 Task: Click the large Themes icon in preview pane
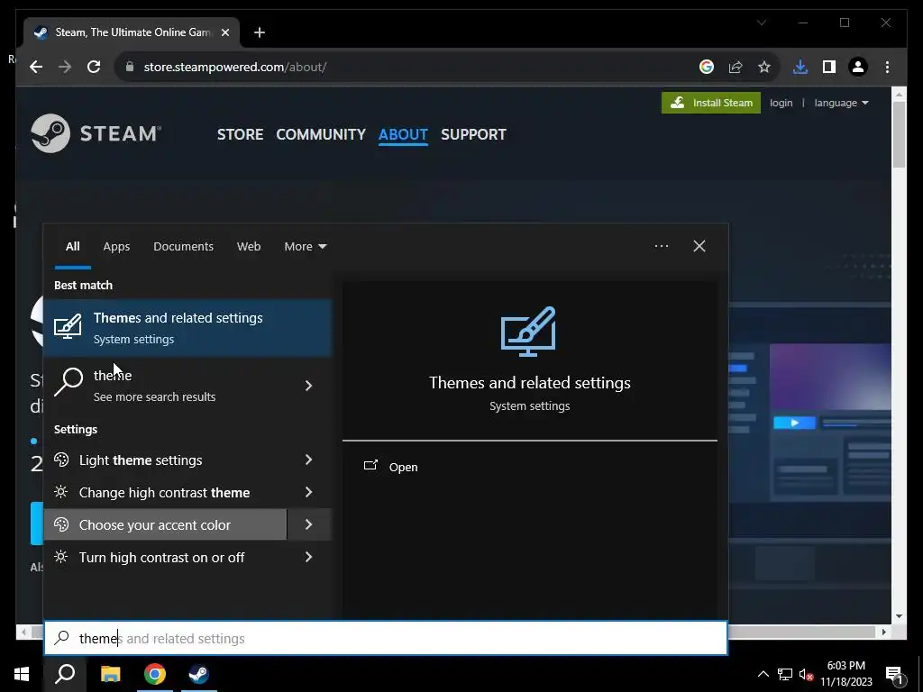[528, 332]
